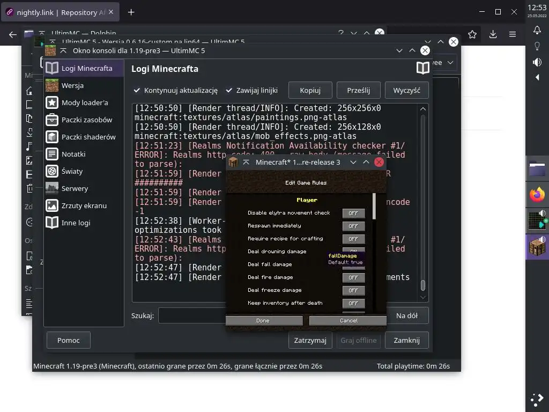The width and height of the screenshot is (549, 412).
Task: Click the log scrollbar up arrow
Action: click(423, 109)
